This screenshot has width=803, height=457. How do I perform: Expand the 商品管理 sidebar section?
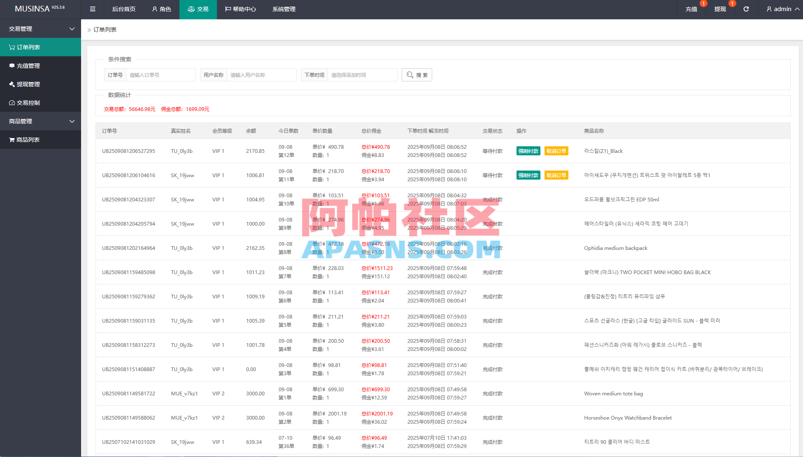(40, 121)
